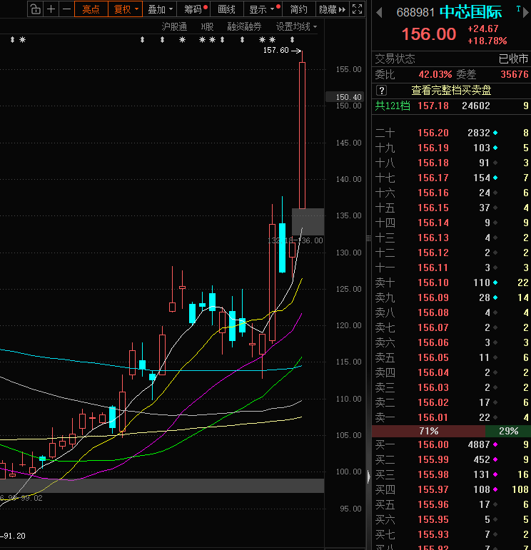Click the question mark help icon
531x550 pixels.
point(382,91)
